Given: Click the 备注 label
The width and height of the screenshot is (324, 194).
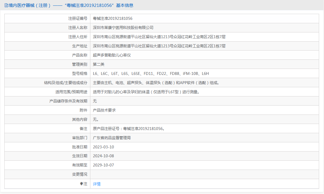Looking at the screenshot, I should coord(83,129).
